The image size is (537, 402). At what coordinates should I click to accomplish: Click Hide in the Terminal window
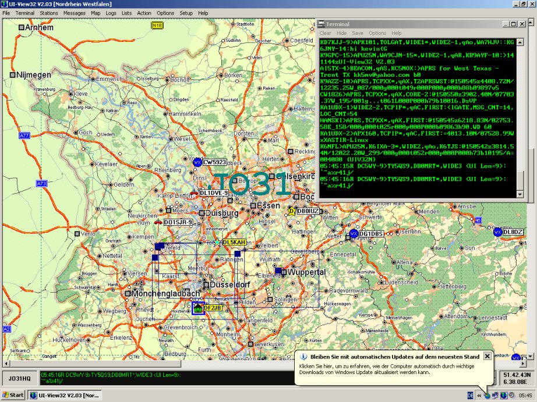(341, 33)
